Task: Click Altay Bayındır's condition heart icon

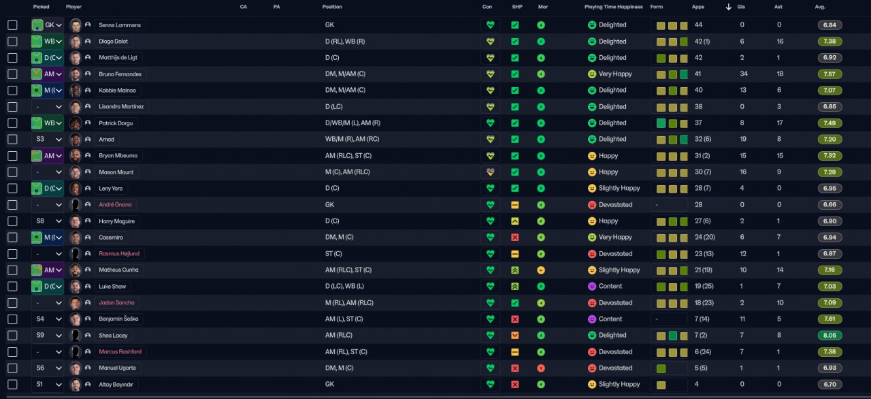Action: [489, 385]
